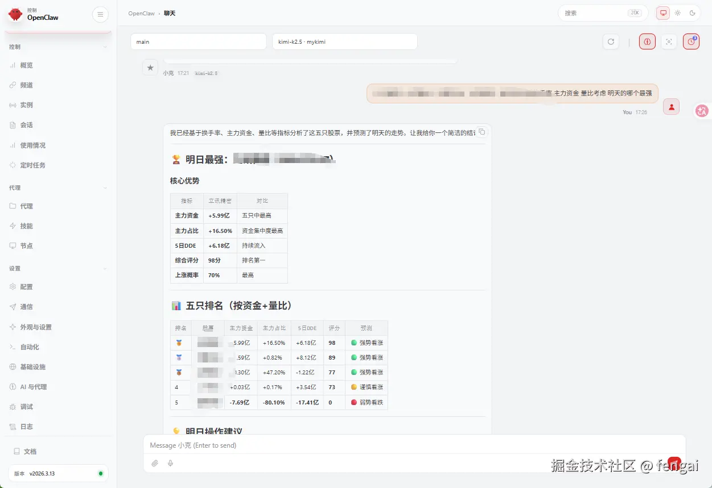Image resolution: width=712 pixels, height=488 pixels.
Task: Go to the 概览 overview menu item
Action: click(25, 65)
